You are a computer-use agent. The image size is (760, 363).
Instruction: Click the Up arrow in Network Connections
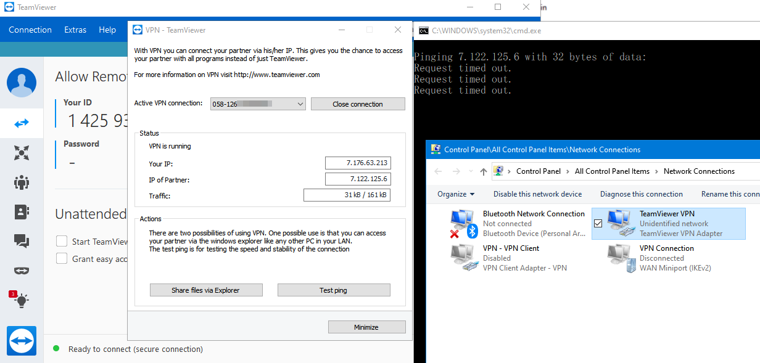[x=483, y=171]
